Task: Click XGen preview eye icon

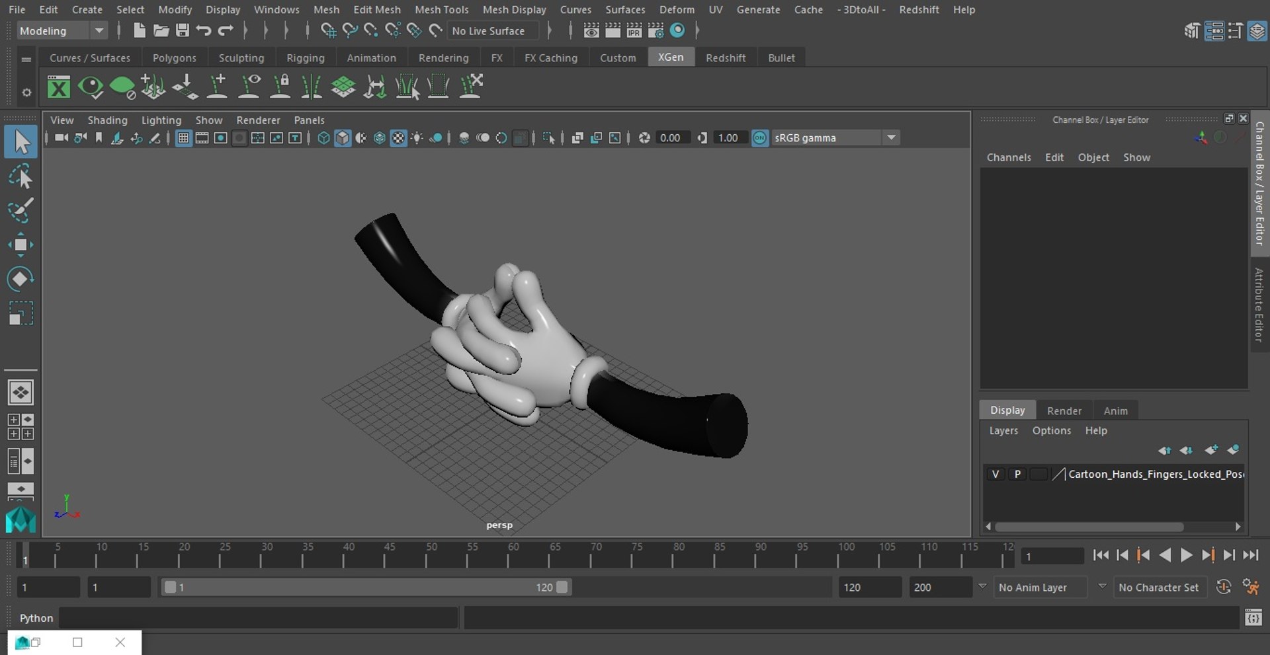Action: point(90,87)
